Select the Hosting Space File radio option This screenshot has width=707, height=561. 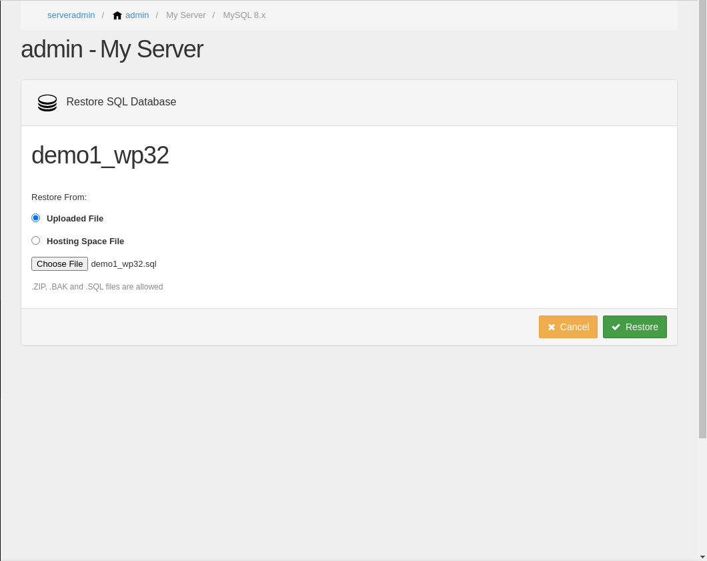[35, 241]
